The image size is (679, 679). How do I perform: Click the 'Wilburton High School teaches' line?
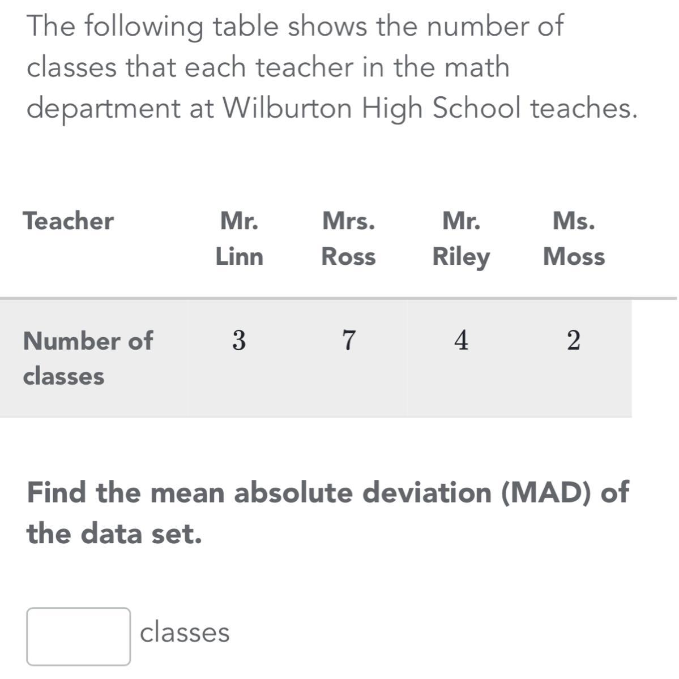[x=429, y=108]
